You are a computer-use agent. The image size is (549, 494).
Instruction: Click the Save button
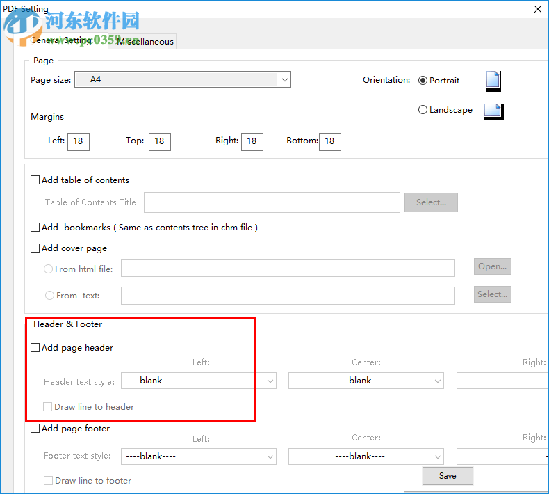click(x=448, y=476)
